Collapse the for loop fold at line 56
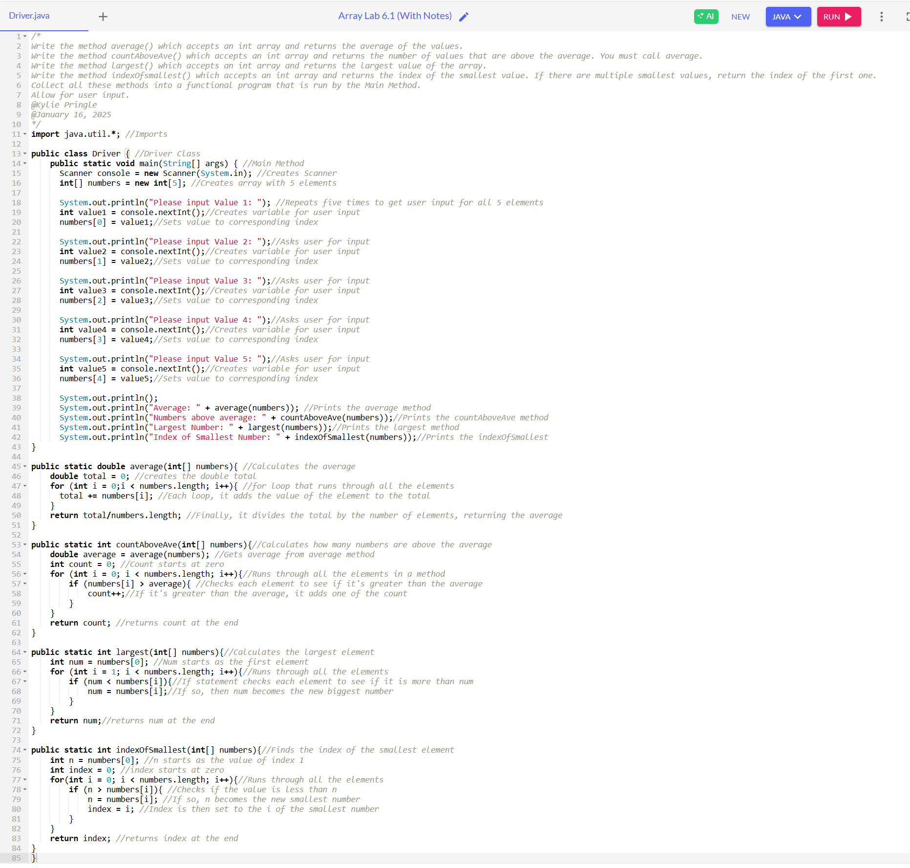 pyautogui.click(x=25, y=574)
